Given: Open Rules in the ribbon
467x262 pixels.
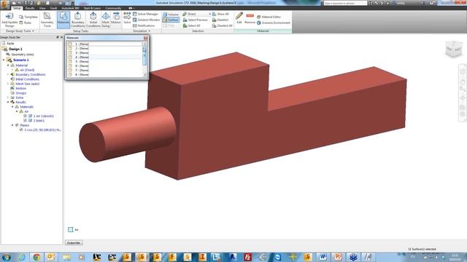Looking at the screenshot, I should coord(26,23).
